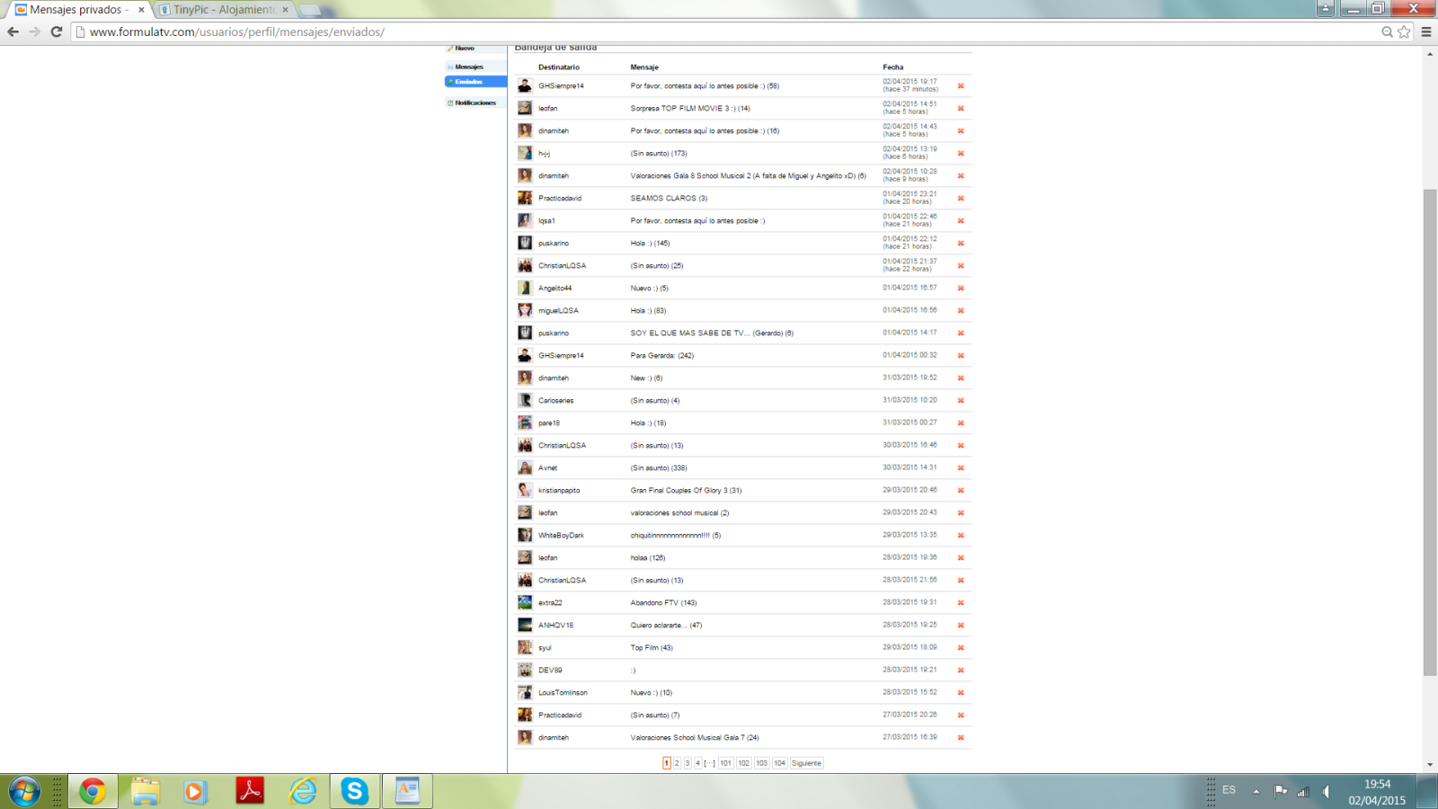Open 'chiquitinnnn' message to WhiteBoyDark

click(676, 536)
